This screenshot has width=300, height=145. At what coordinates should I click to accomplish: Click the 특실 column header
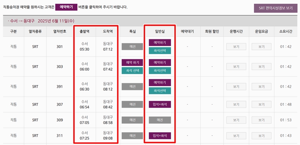(132, 31)
